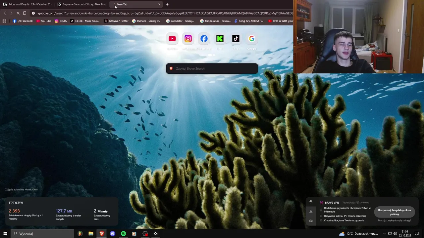Open the volume control tray icon
This screenshot has height=238, width=424.
coord(395,234)
